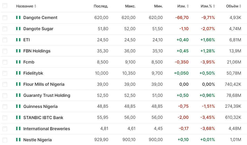
Task: Select the checkbox for Flour Mills of Nigeria
Action: tap(5, 84)
